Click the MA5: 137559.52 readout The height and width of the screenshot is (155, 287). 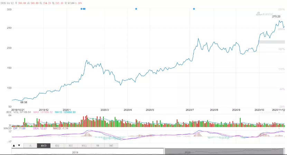[x=43, y=112]
